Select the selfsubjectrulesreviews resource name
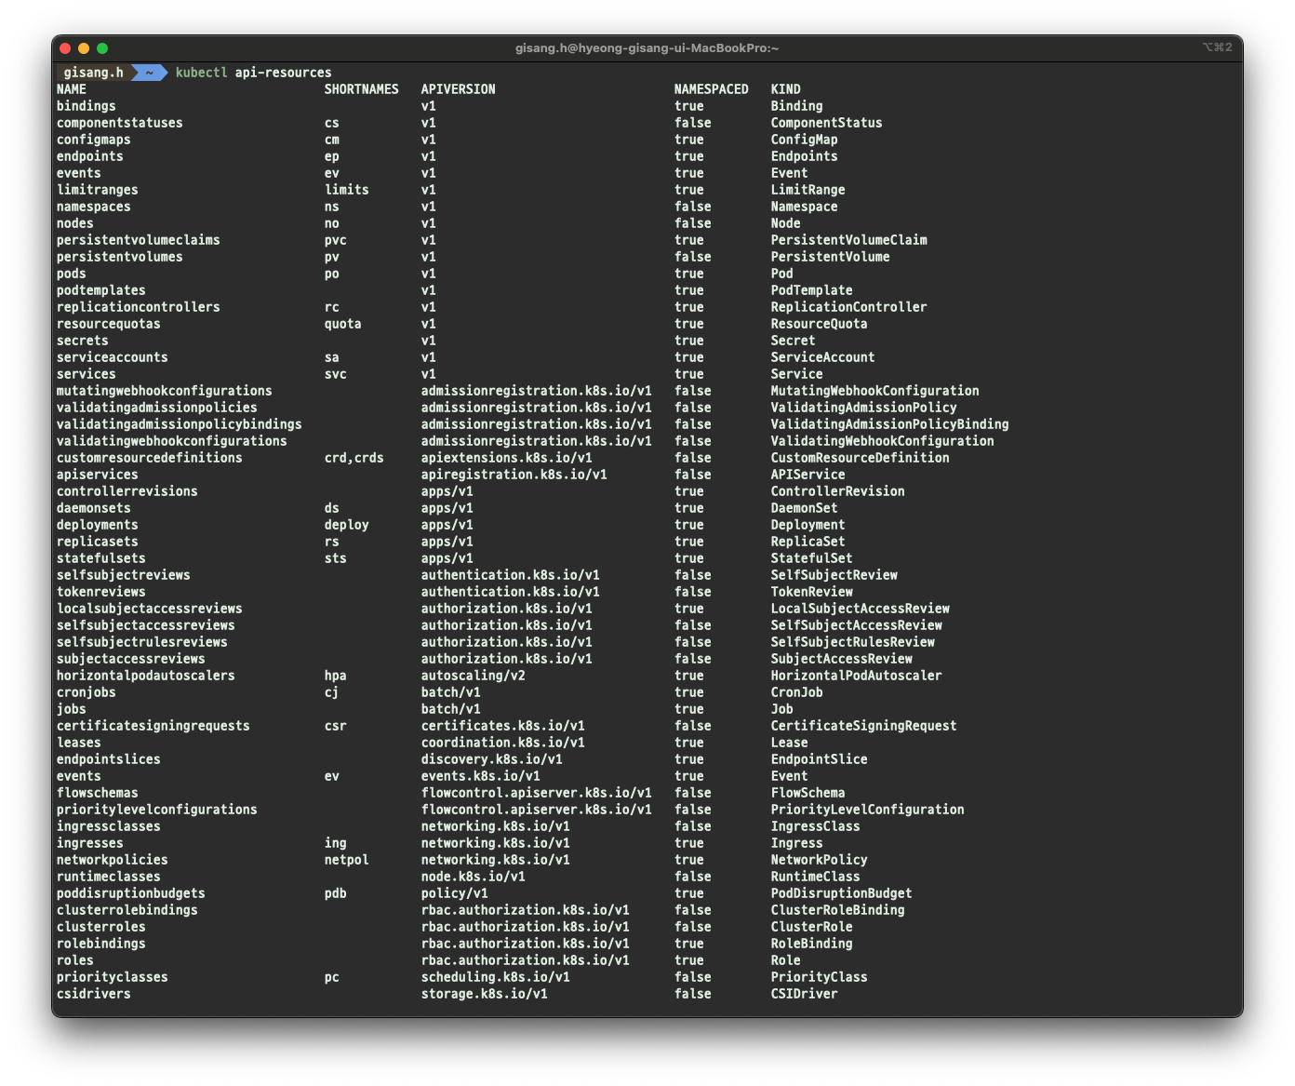Viewport: 1295px width, 1086px height. point(142,642)
